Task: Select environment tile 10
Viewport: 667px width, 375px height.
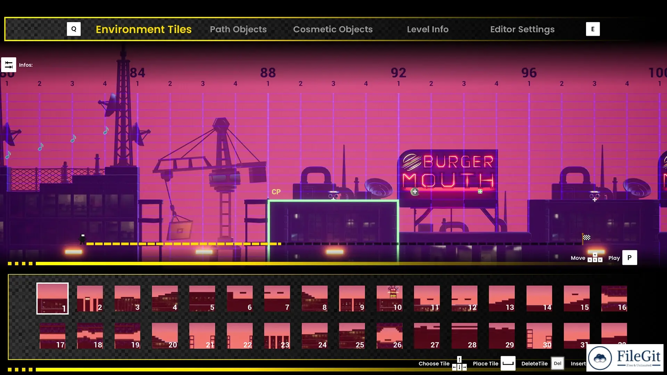Action: [x=389, y=298]
